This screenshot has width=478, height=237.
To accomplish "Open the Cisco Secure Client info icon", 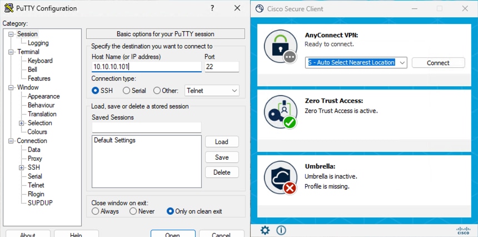I will [x=281, y=230].
